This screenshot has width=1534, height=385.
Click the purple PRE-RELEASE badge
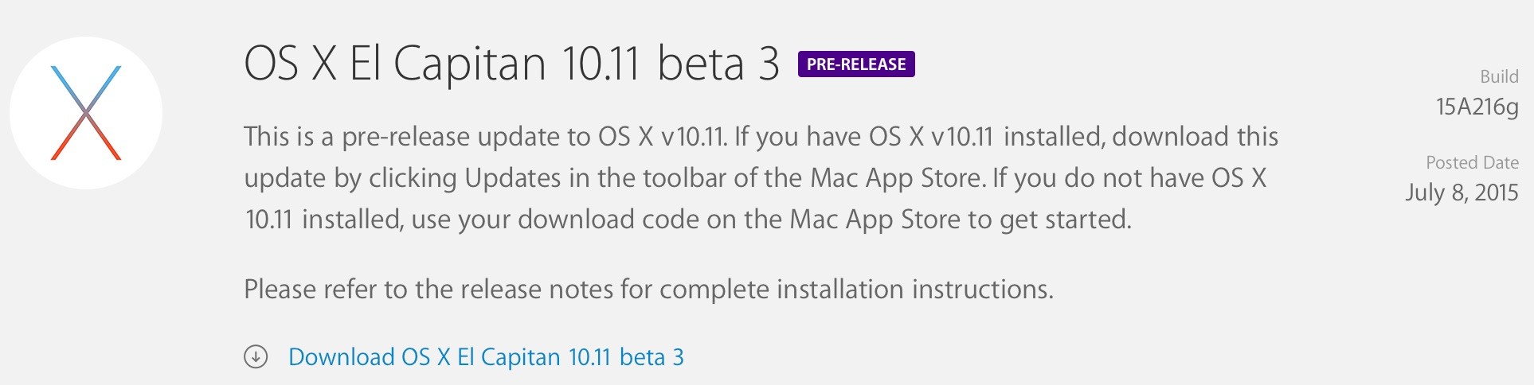pos(856,64)
